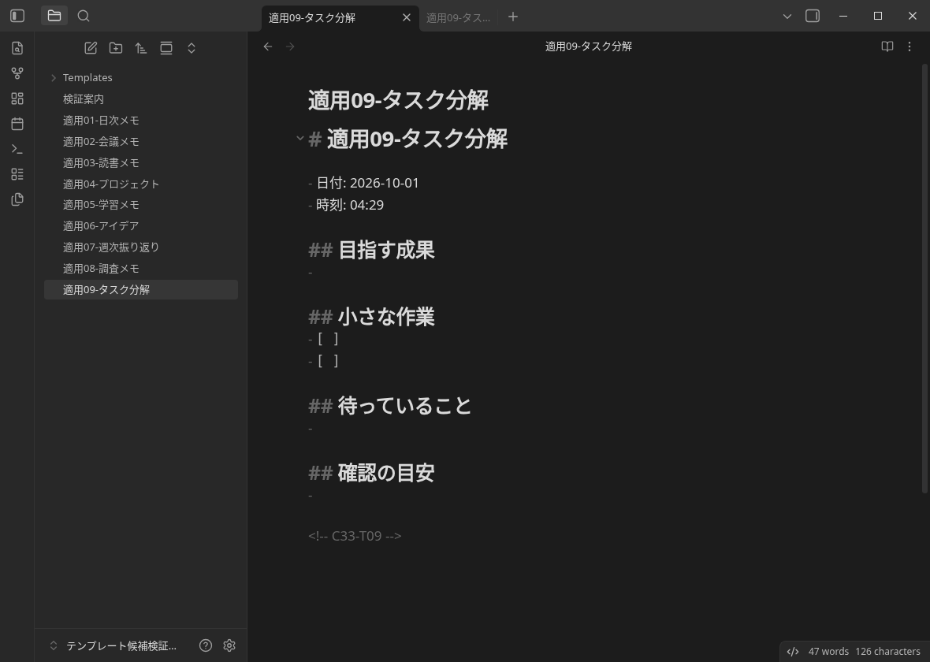Switch to the second inactive 適用09 tab
Viewport: 930px width, 662px height.
pos(458,18)
